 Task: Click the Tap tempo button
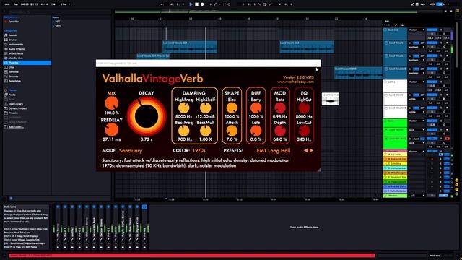(x=16, y=4)
